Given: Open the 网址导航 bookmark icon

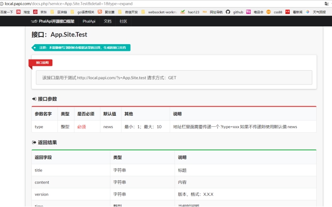Looking at the screenshot, I should (205, 12).
